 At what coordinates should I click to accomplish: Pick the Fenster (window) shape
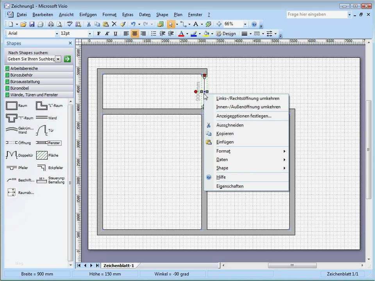48,143
